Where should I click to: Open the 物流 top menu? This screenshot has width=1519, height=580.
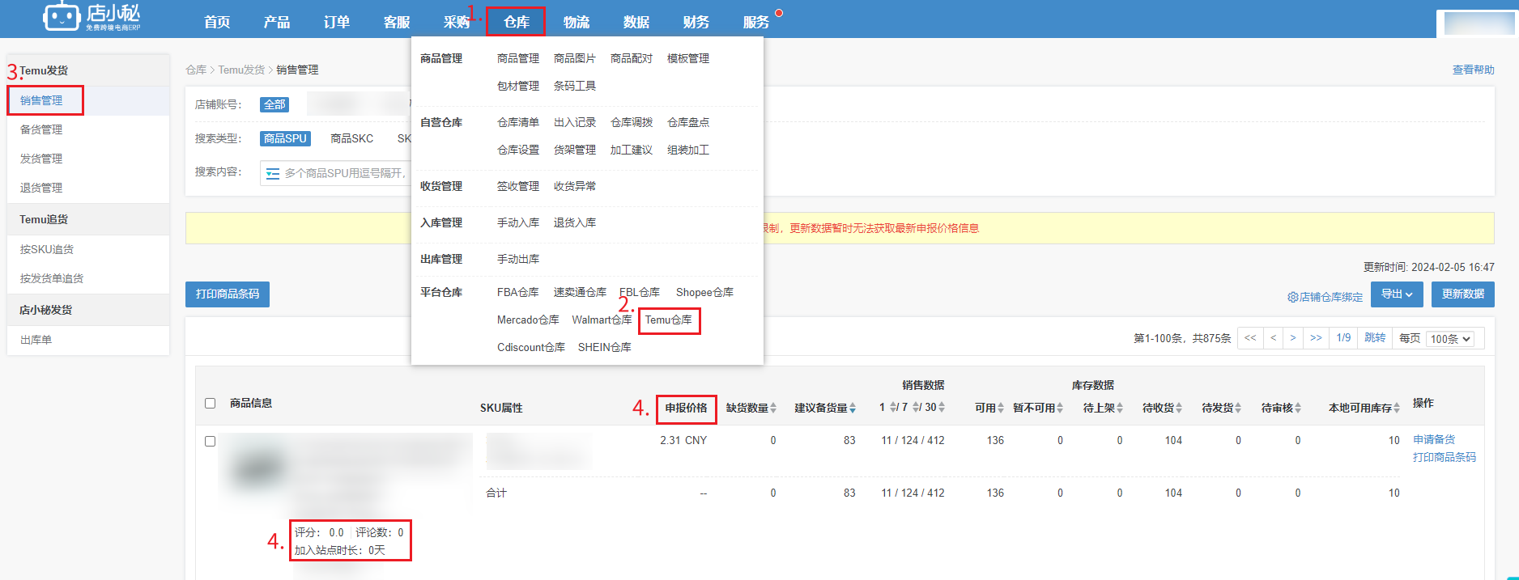pos(577,22)
